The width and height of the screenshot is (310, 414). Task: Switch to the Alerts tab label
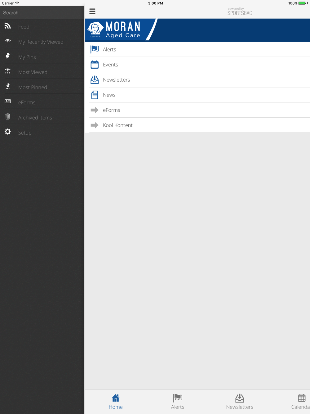178,407
